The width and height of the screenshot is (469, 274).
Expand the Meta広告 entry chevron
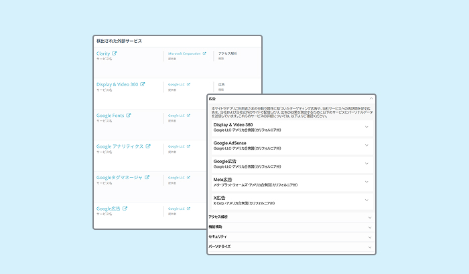point(366,181)
